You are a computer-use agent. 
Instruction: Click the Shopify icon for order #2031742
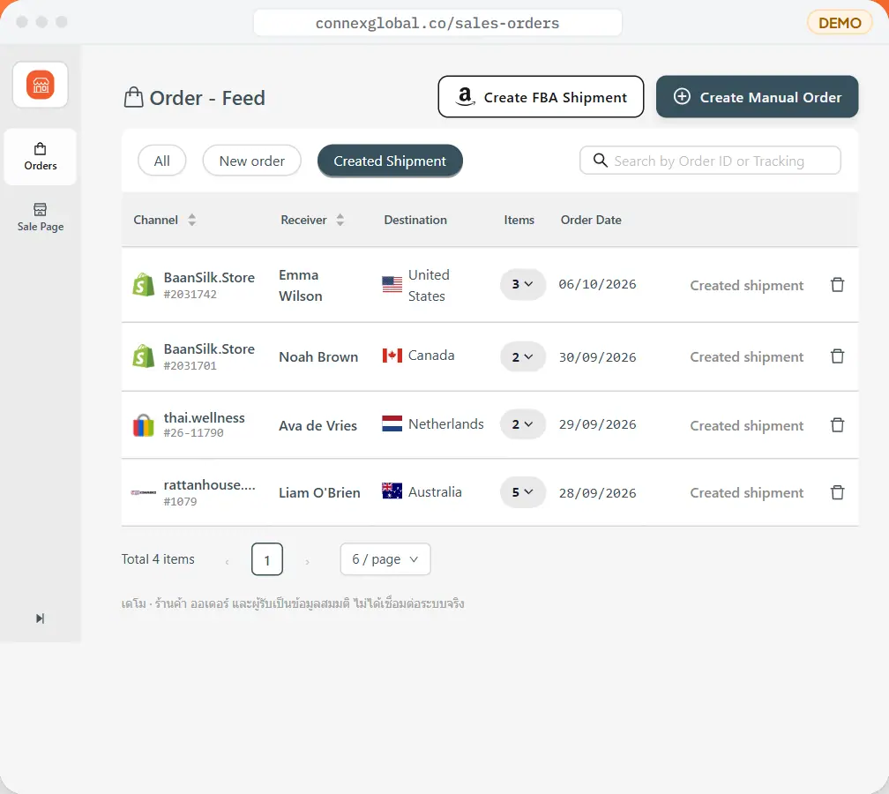tap(144, 285)
